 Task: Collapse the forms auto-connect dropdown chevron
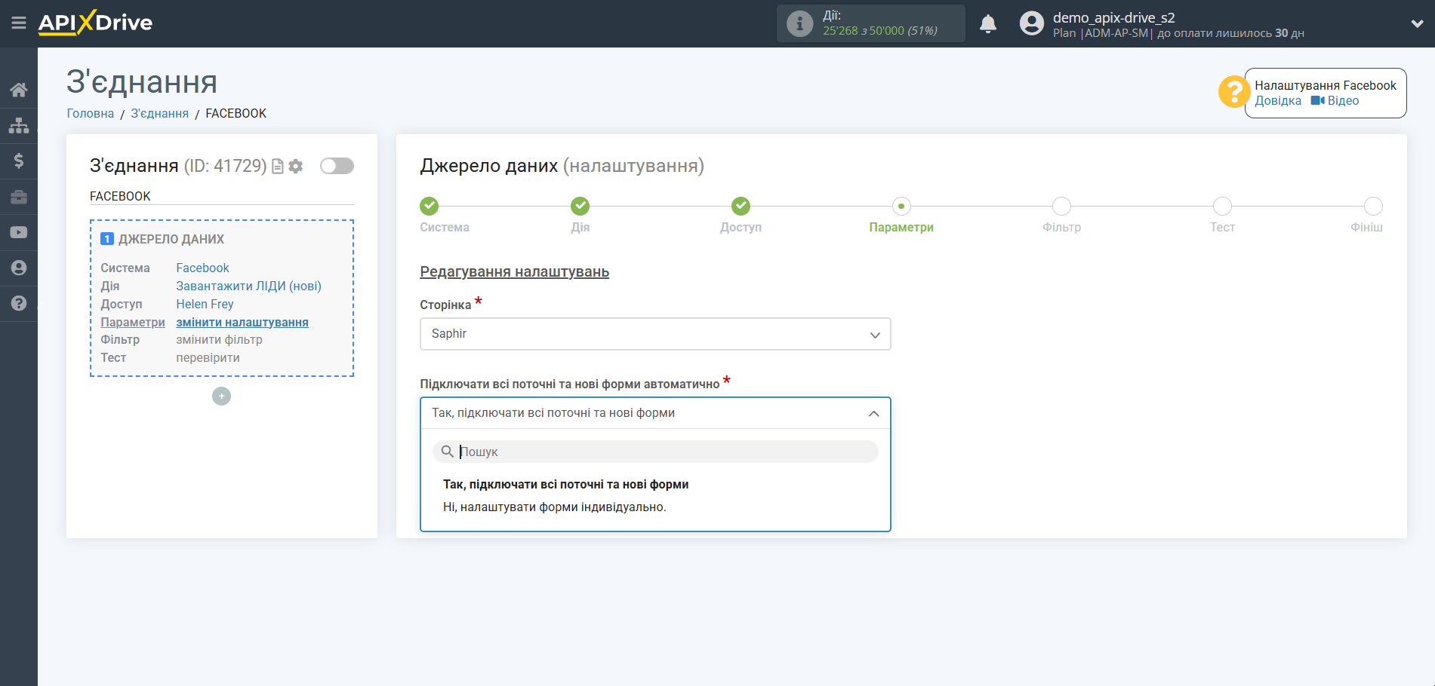pyautogui.click(x=873, y=413)
